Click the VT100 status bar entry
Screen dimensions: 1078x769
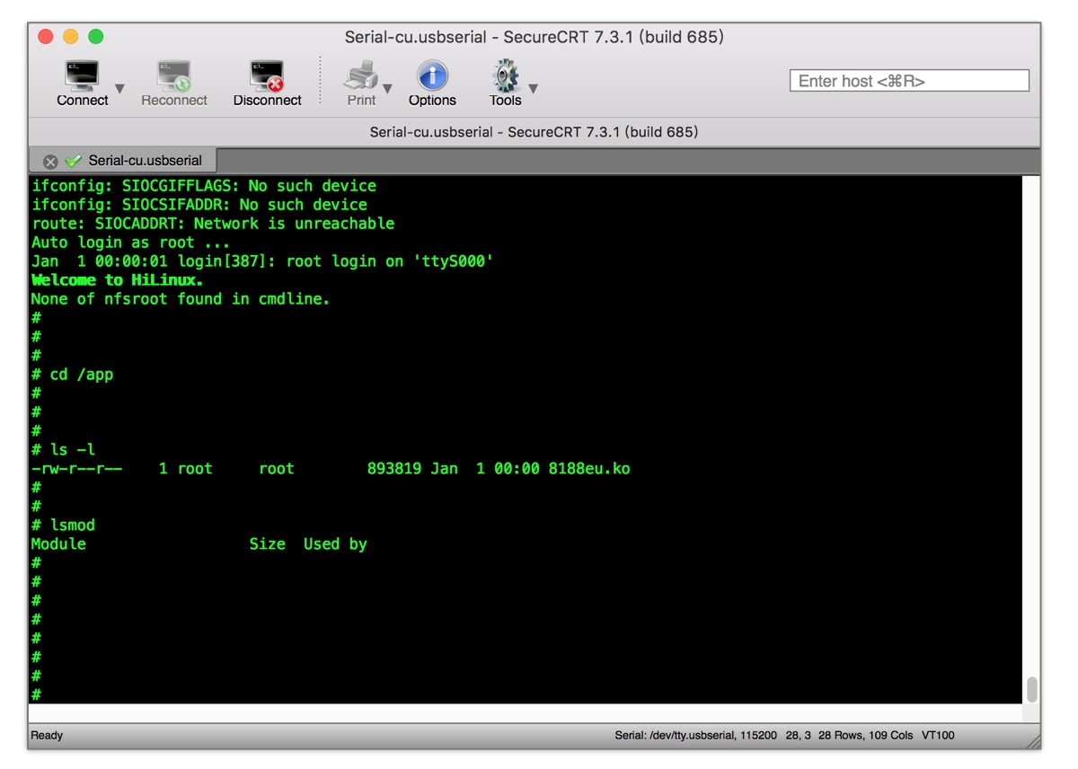938,736
